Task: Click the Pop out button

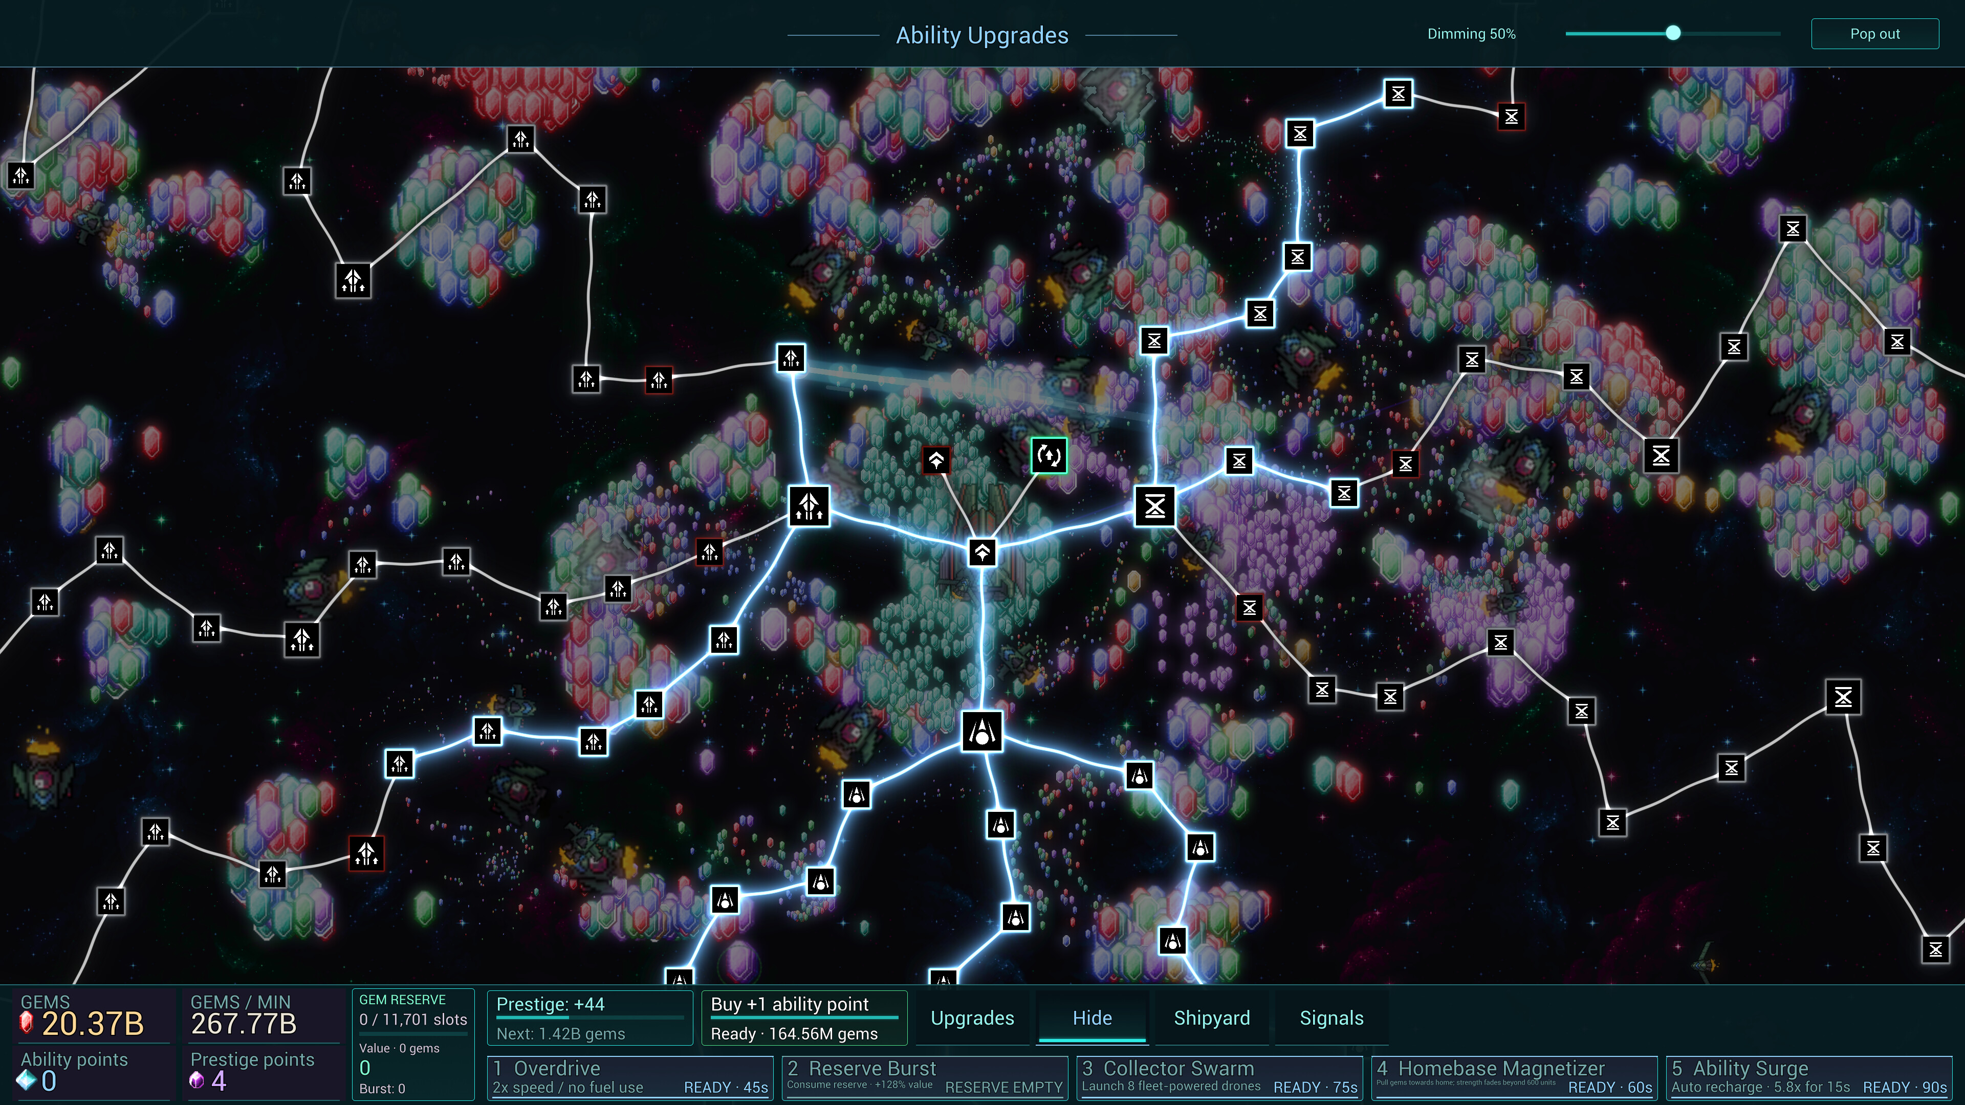Action: click(1875, 34)
